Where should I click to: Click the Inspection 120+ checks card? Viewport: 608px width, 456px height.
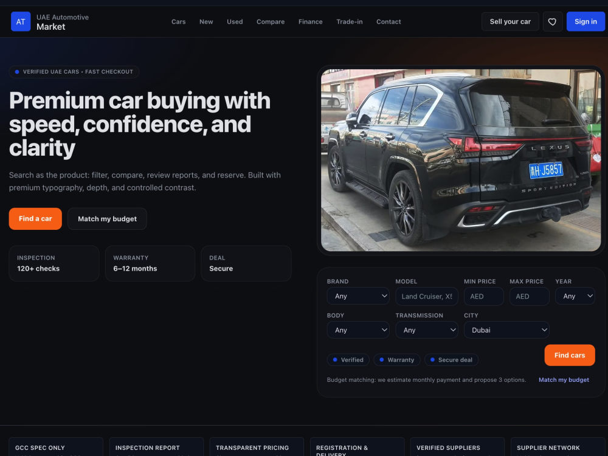pyautogui.click(x=54, y=263)
